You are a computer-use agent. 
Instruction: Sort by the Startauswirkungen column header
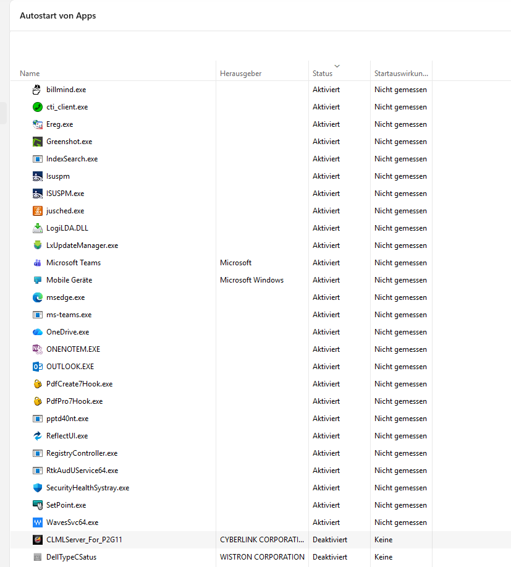click(x=401, y=74)
